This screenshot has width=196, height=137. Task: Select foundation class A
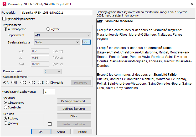pos(4,83)
